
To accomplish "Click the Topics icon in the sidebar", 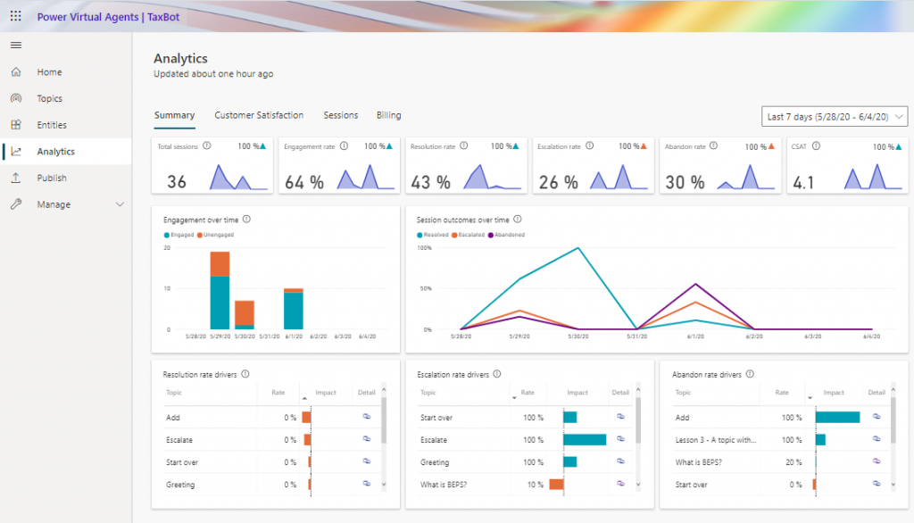I will pyautogui.click(x=16, y=98).
